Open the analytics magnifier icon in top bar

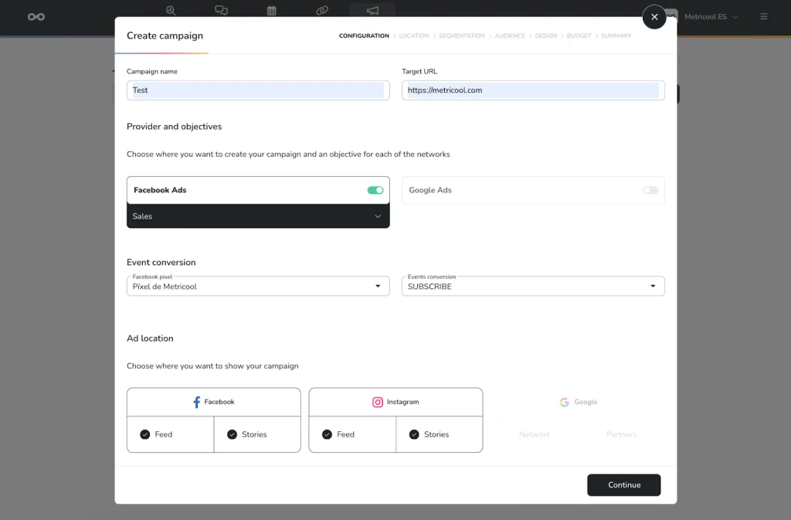click(171, 10)
